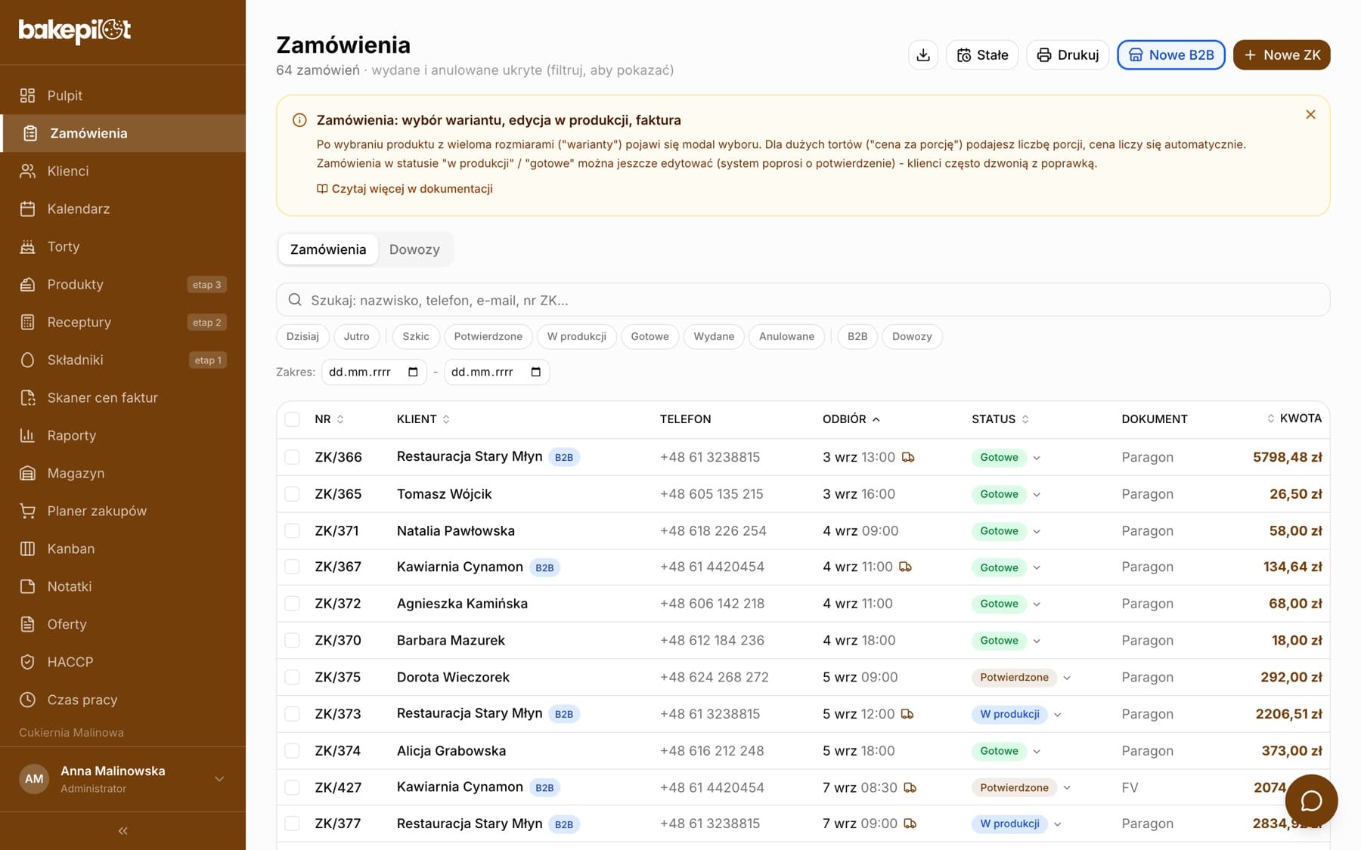The image size is (1361, 850).
Task: Collapse sidebar with double chevron icon
Action: 122,831
